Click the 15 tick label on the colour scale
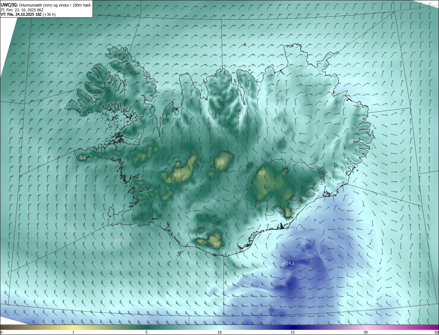This screenshot has width=439, height=335. 293,332
